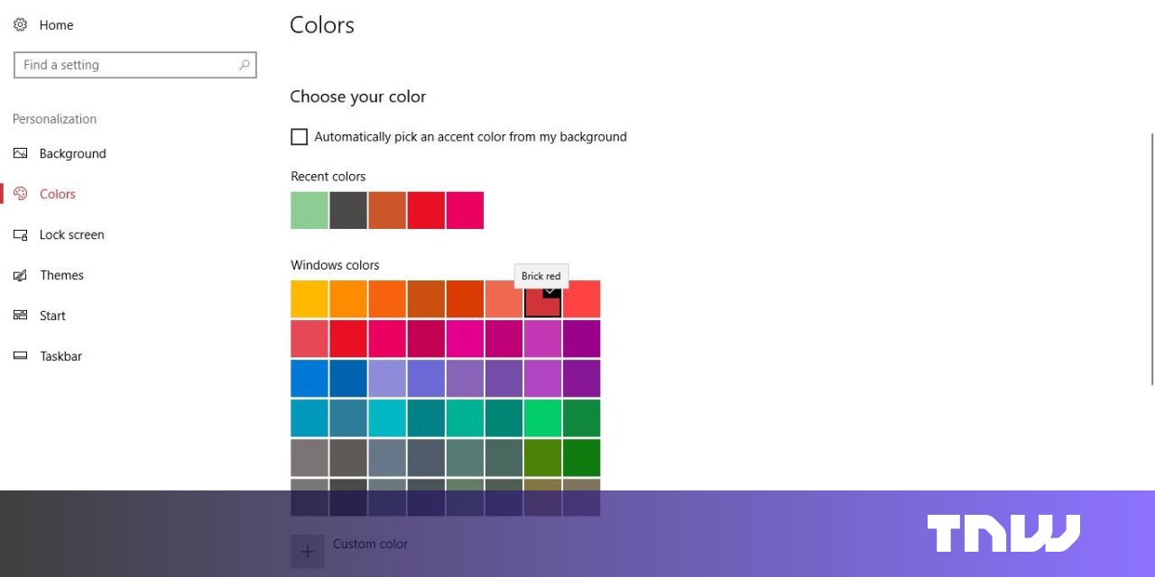Select Colors in the Personalization menu
1155x577 pixels.
point(58,194)
